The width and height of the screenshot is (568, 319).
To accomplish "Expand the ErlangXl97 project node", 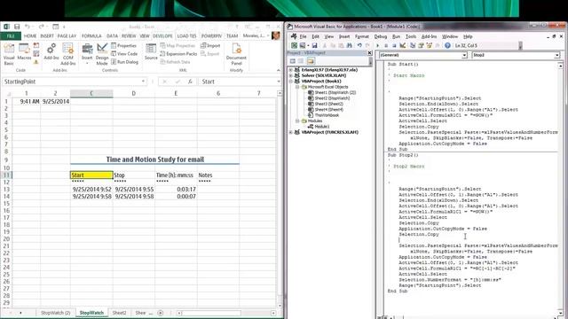I will [x=291, y=70].
